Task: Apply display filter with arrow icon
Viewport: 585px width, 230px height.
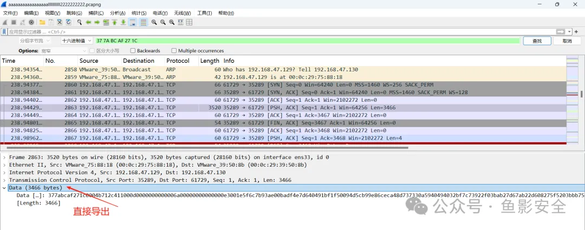Action: (561, 32)
